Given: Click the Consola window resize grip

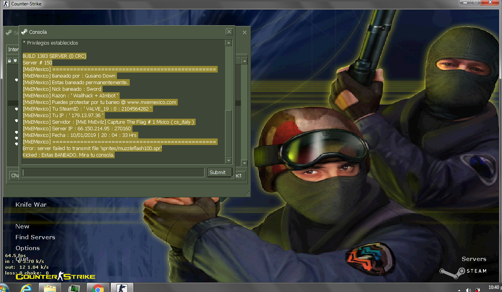Looking at the screenshot, I should point(232,176).
